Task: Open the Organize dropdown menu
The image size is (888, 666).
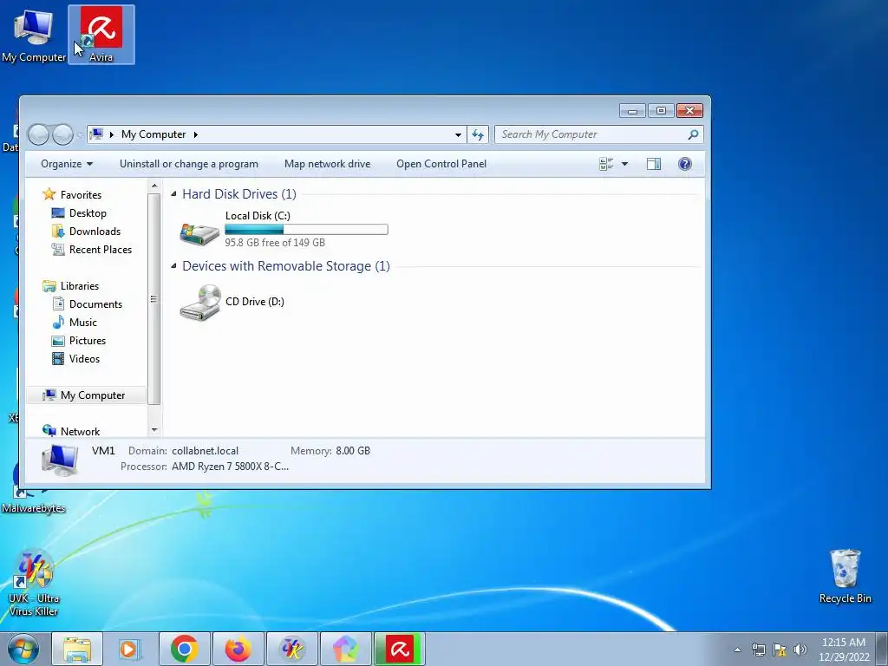Action: 67,164
